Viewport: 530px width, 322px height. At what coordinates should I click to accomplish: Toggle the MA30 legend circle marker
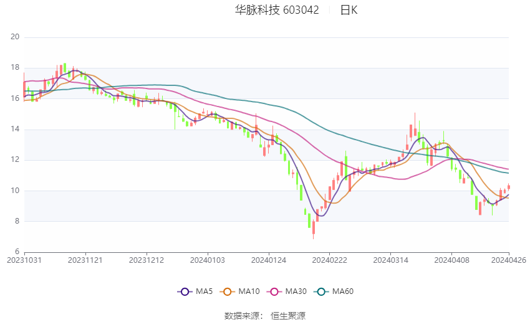pos(274,291)
